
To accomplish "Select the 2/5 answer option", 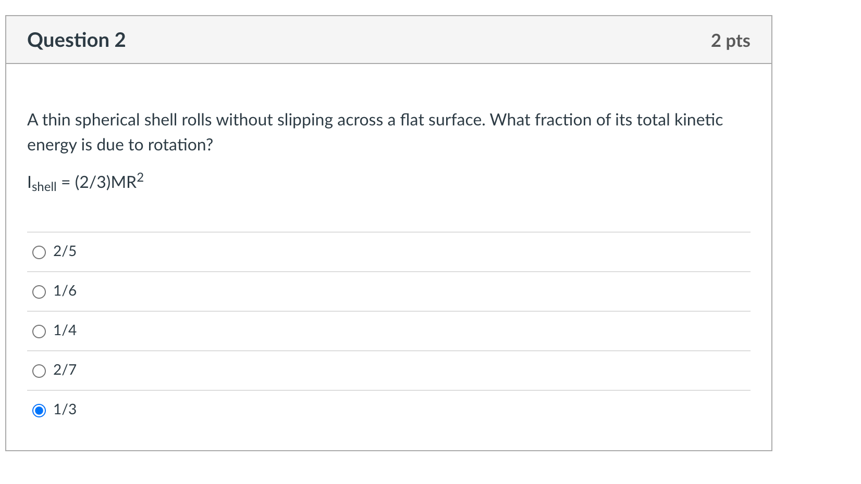I will point(39,252).
